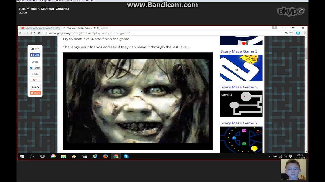This screenshot has height=182, width=325.
Task: Close the MOJE LETO YouTube tab
Action: pos(57,28)
